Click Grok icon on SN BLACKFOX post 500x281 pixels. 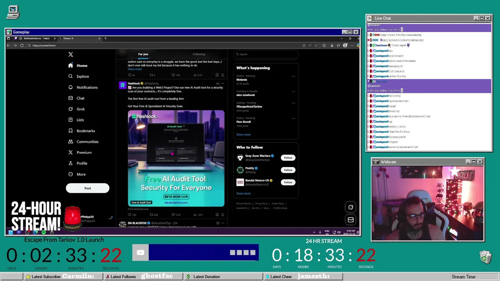coord(218,223)
